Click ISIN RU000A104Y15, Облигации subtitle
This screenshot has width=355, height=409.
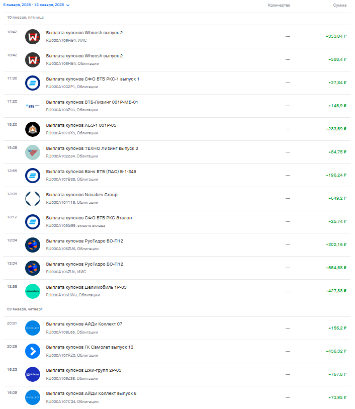click(x=72, y=202)
